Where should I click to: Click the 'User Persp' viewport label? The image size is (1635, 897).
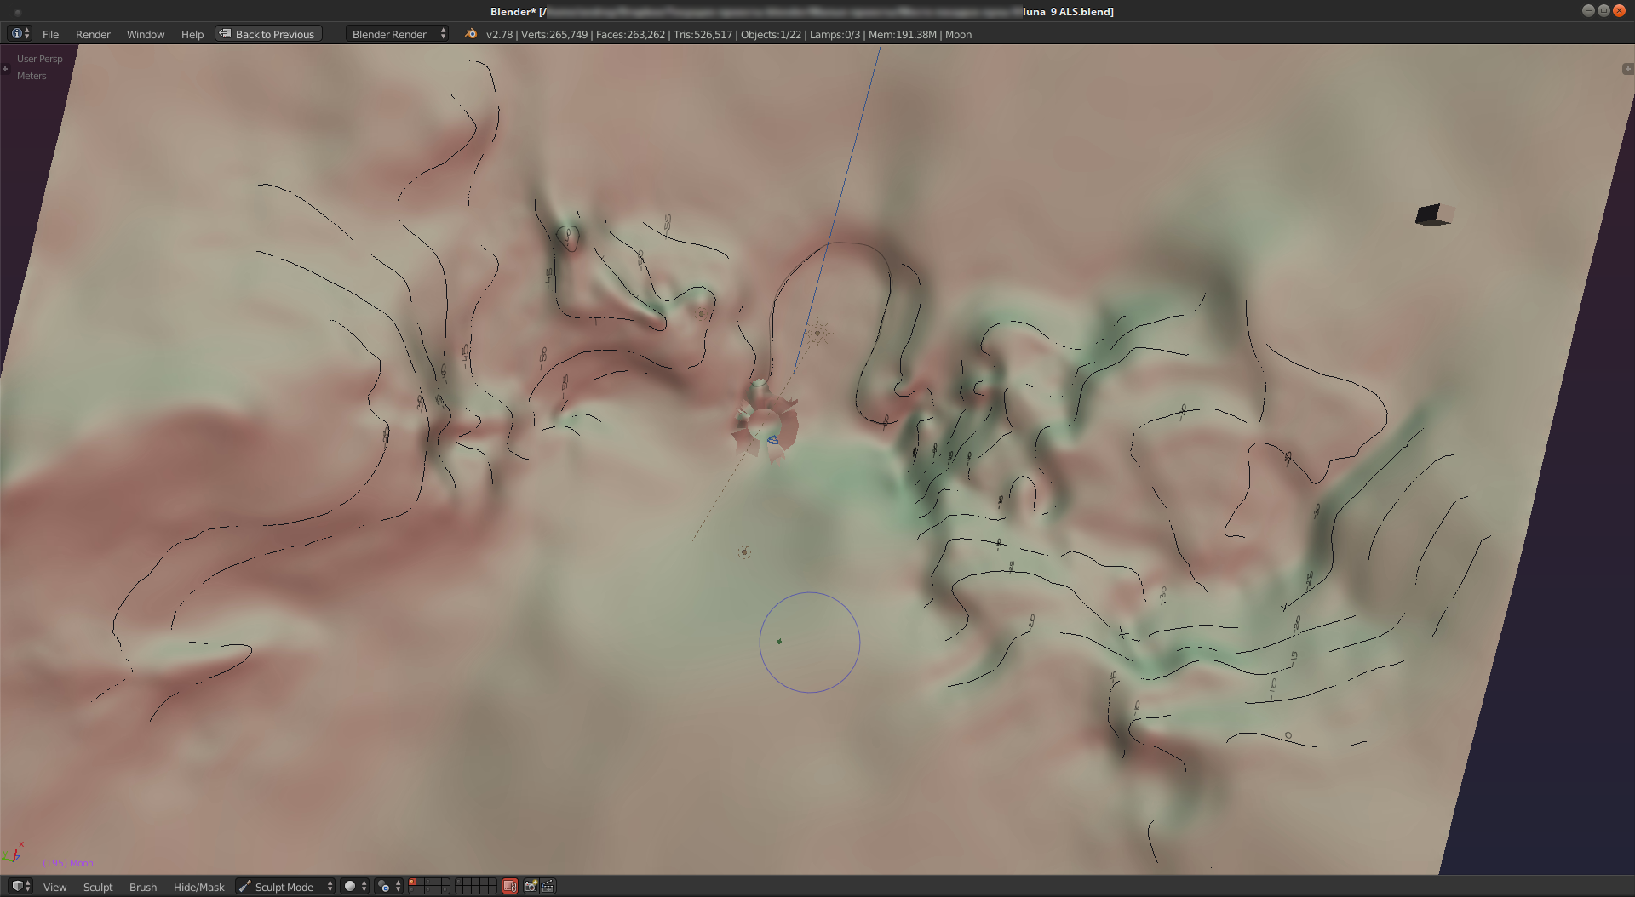pyautogui.click(x=40, y=59)
